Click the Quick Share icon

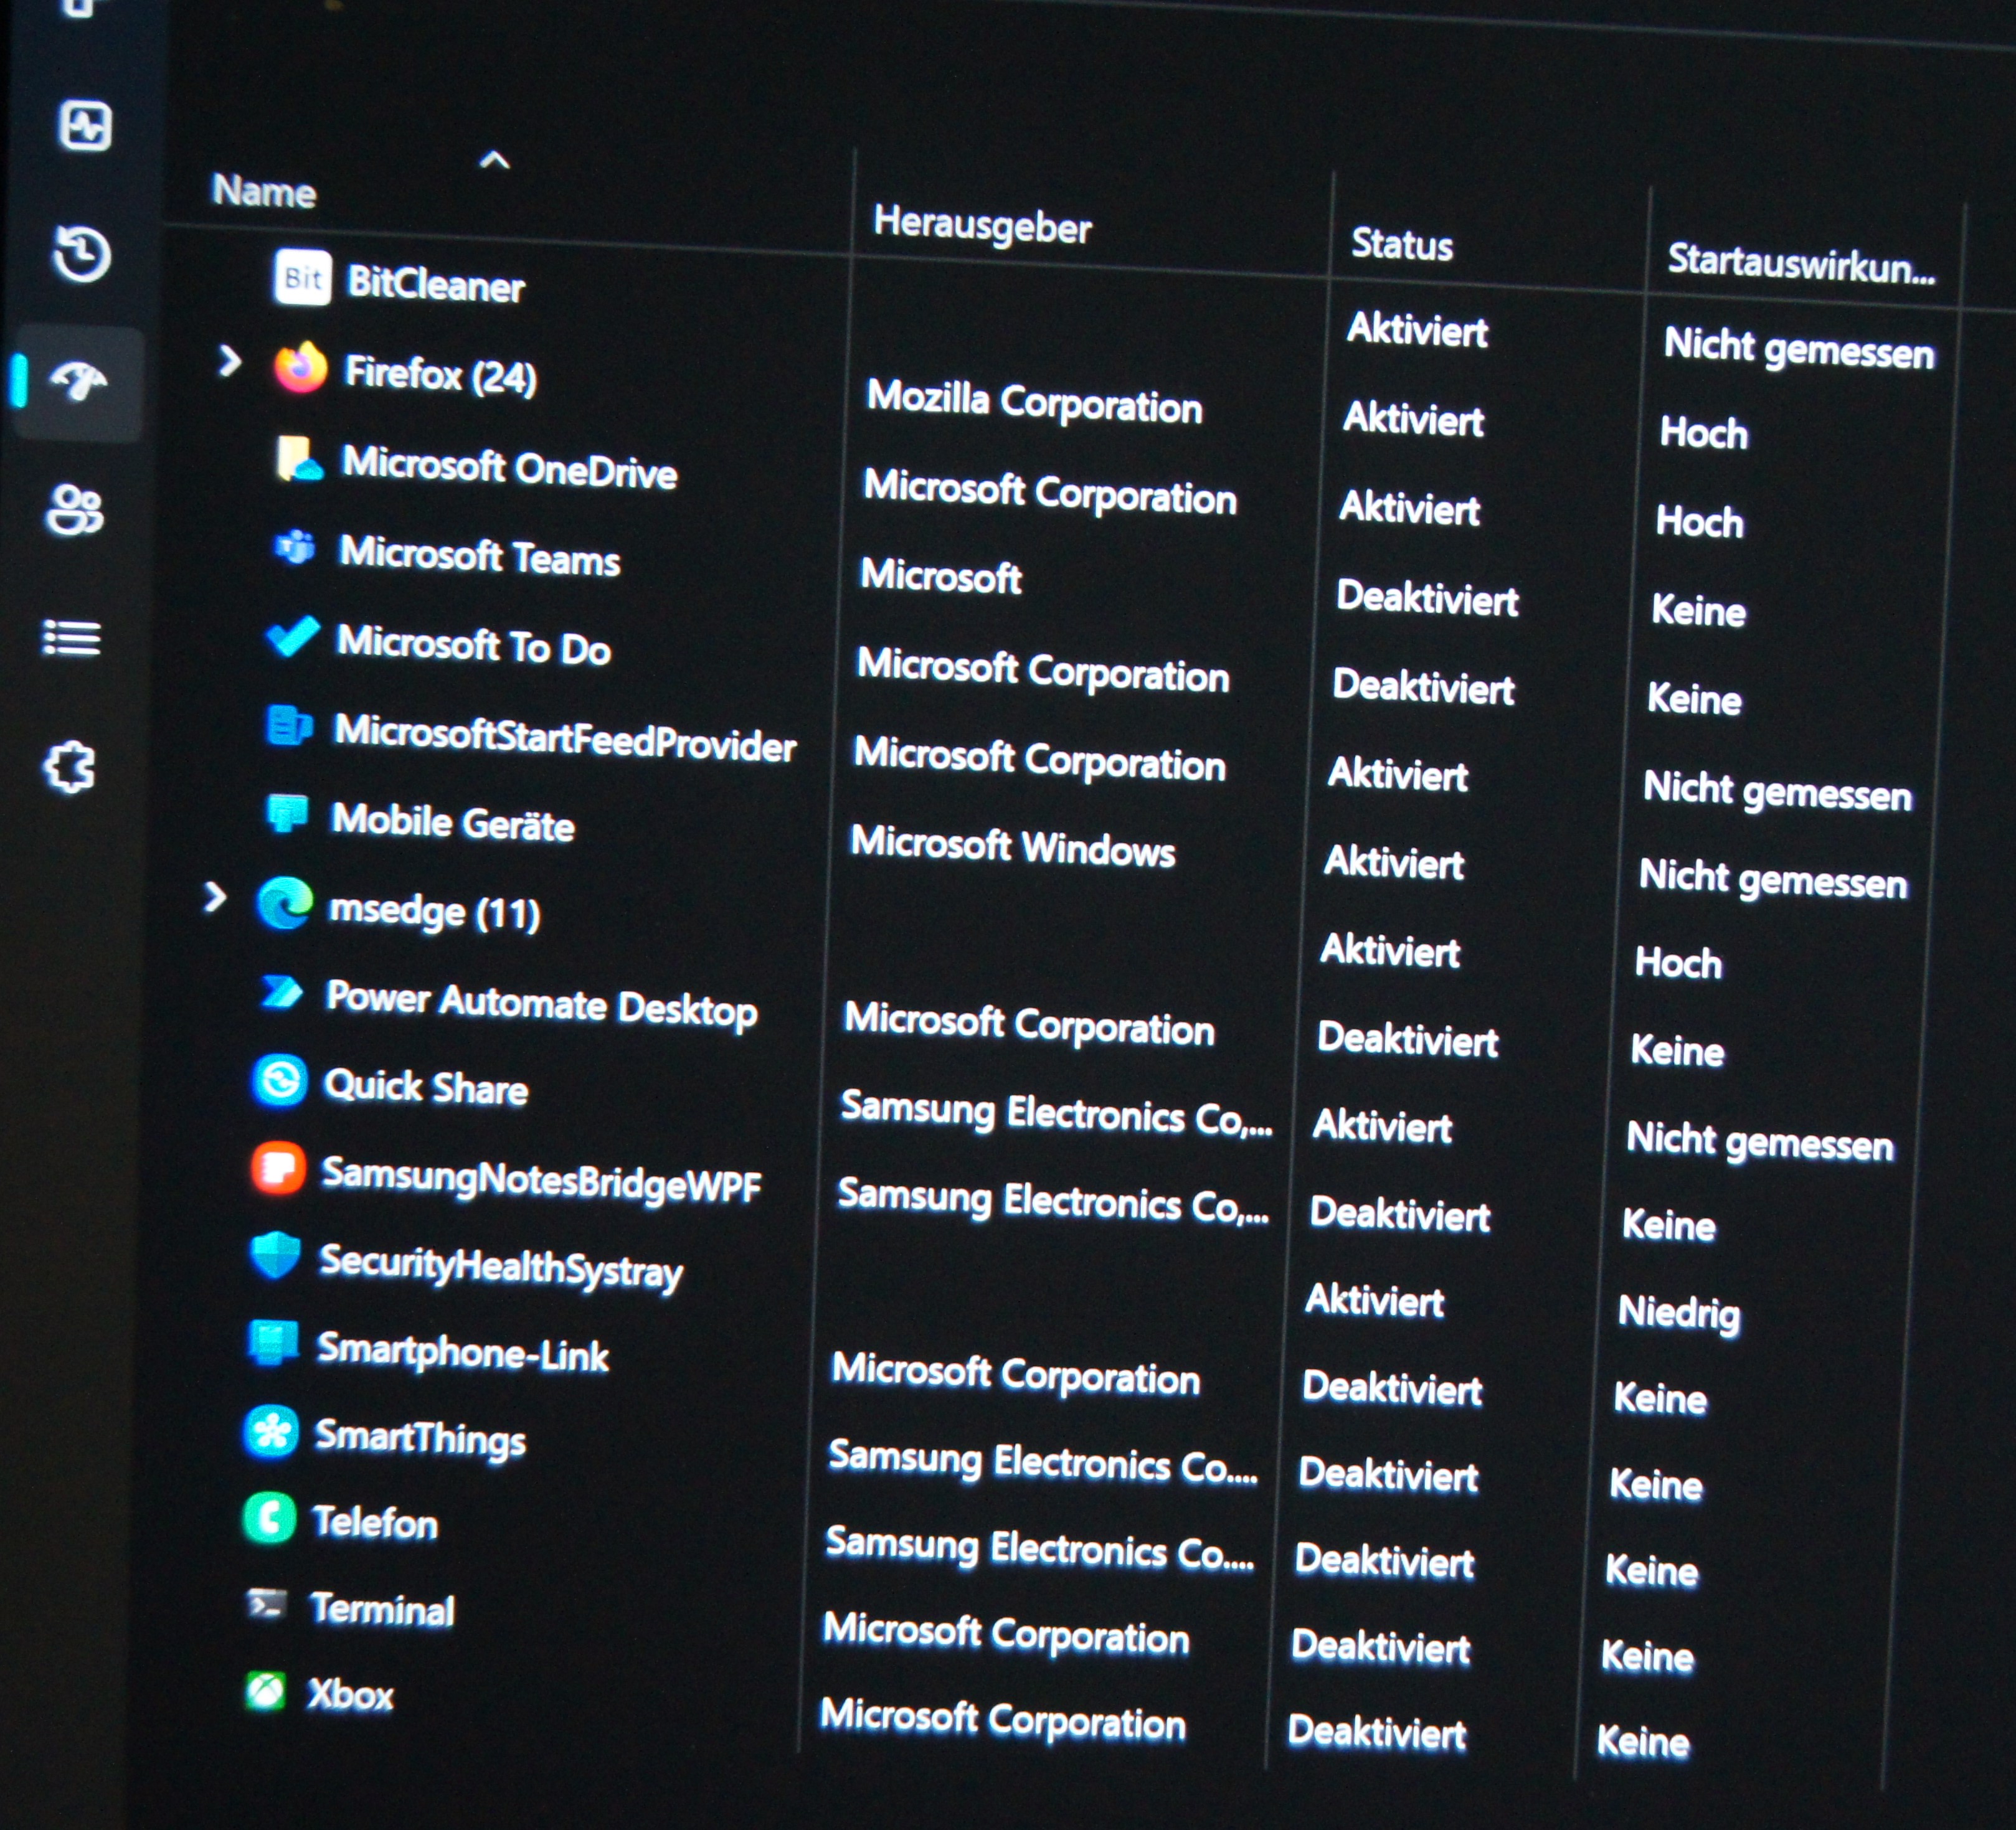pos(279,1081)
